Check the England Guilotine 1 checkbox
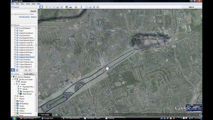The width and height of the screenshot is (213, 120). click(15, 33)
